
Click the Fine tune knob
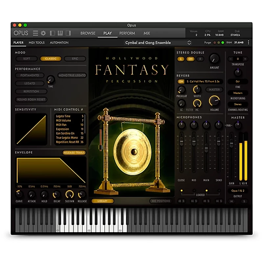[238, 72]
